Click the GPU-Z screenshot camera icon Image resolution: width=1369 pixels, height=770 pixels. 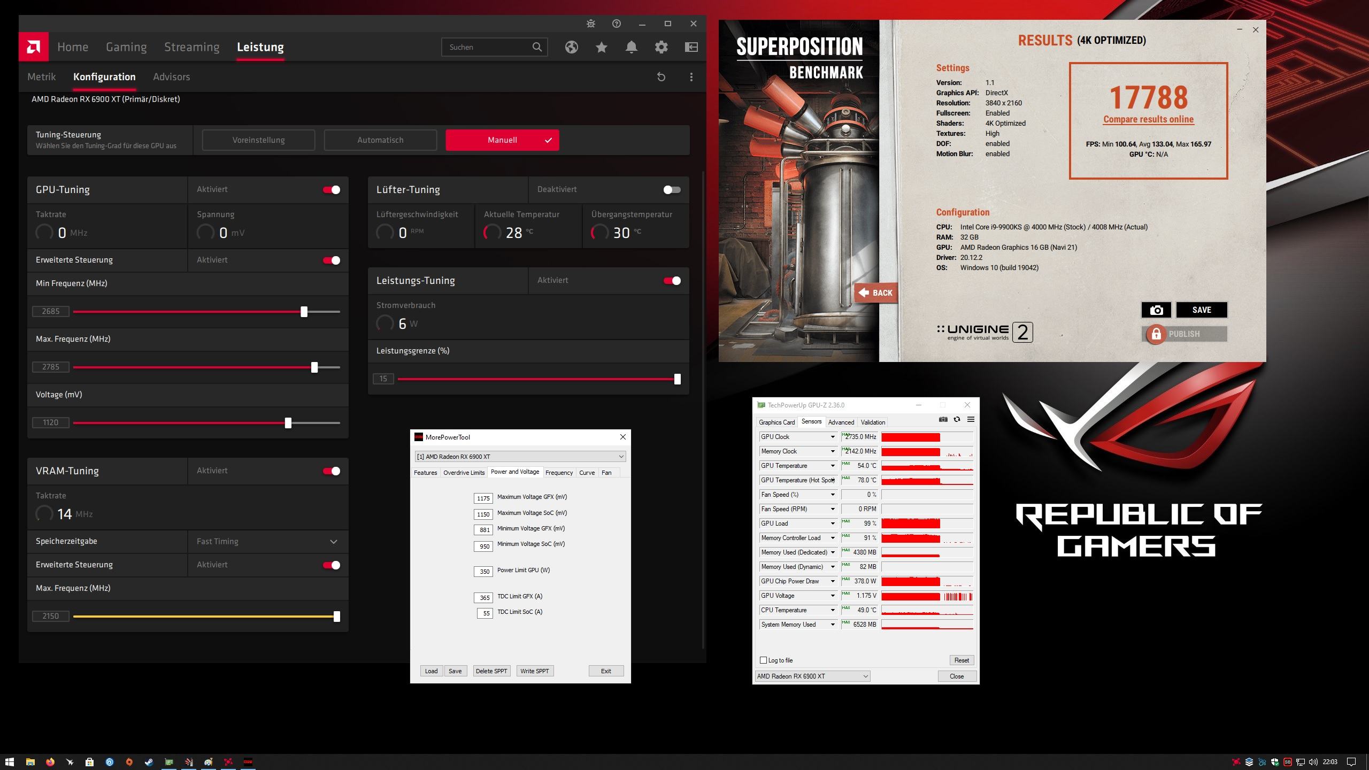click(x=943, y=420)
